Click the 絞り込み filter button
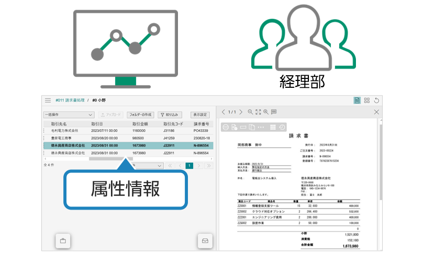This screenshot has height=266, width=424. pos(170,115)
